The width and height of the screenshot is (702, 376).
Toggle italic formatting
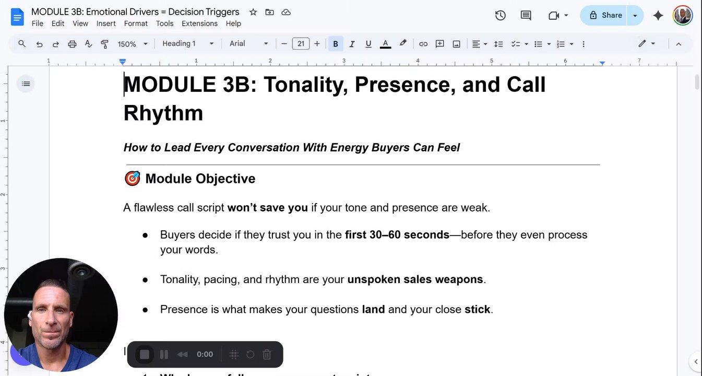[x=352, y=44]
